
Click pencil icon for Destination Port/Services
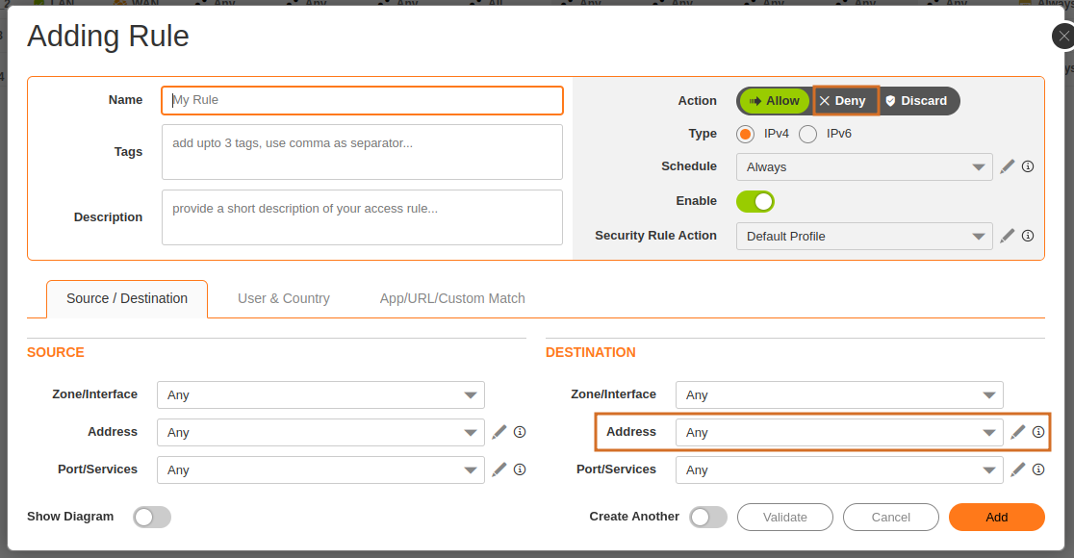pyautogui.click(x=1018, y=469)
